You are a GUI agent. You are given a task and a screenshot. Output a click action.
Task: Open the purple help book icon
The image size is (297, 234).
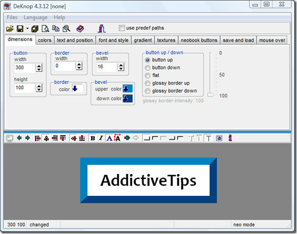click(x=80, y=28)
